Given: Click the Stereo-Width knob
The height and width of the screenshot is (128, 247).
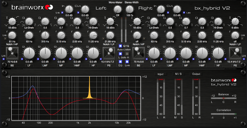Looking at the screenshot, I should coord(130,9).
